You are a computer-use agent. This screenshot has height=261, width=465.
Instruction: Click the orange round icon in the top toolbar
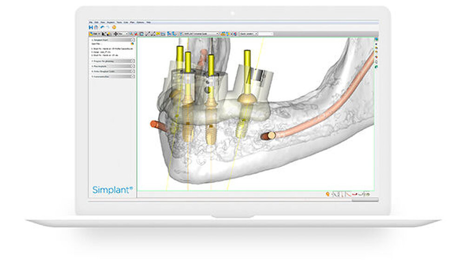click(x=114, y=27)
